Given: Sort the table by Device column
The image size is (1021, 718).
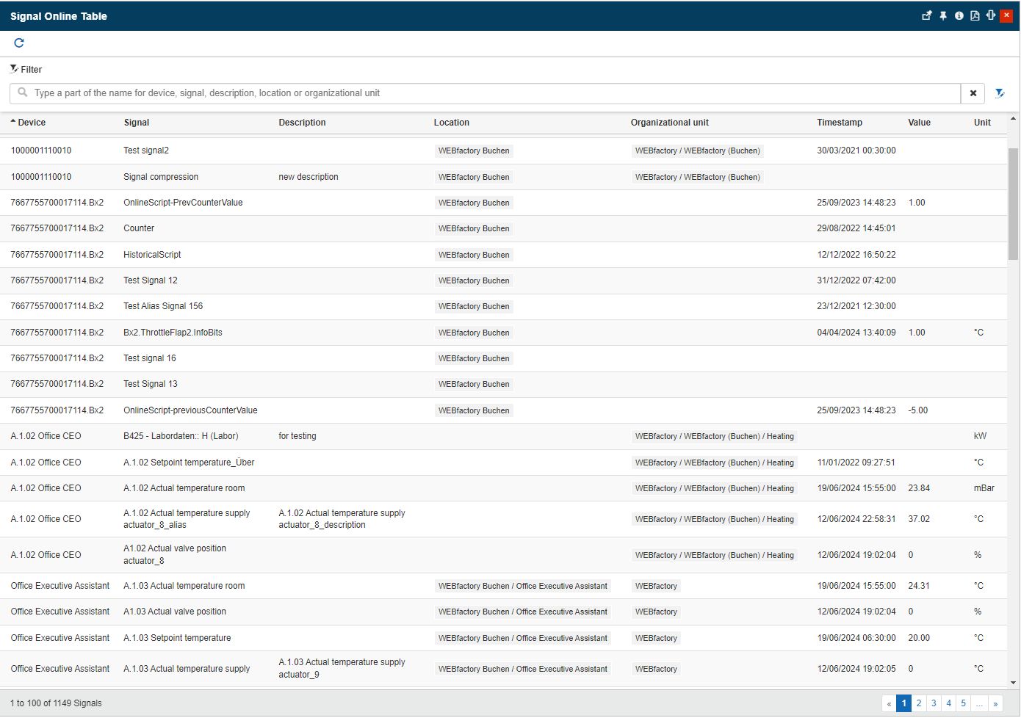Looking at the screenshot, I should tap(32, 123).
